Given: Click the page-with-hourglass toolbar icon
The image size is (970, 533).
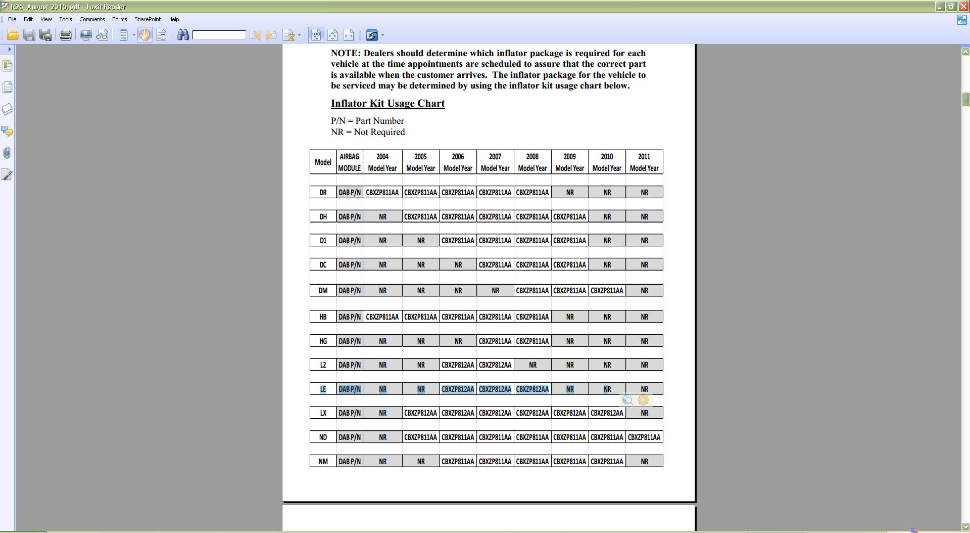Looking at the screenshot, I should 288,35.
